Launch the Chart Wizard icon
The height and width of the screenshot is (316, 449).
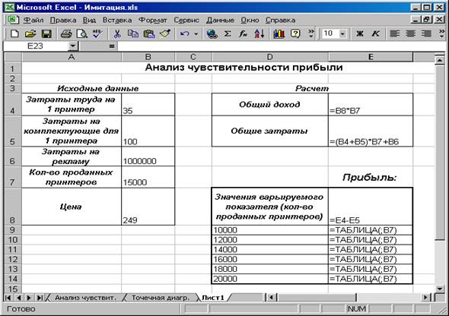click(x=279, y=33)
